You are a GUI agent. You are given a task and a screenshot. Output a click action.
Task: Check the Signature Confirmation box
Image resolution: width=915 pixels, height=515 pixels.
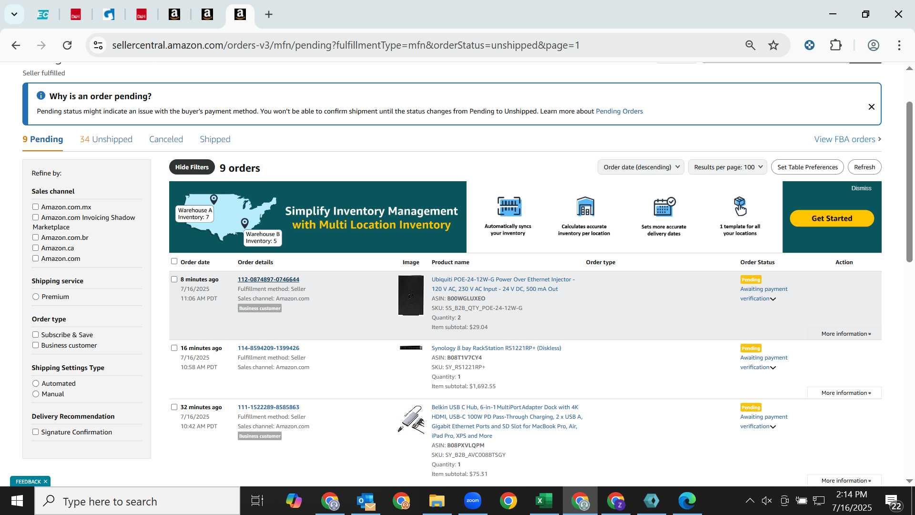pyautogui.click(x=35, y=432)
